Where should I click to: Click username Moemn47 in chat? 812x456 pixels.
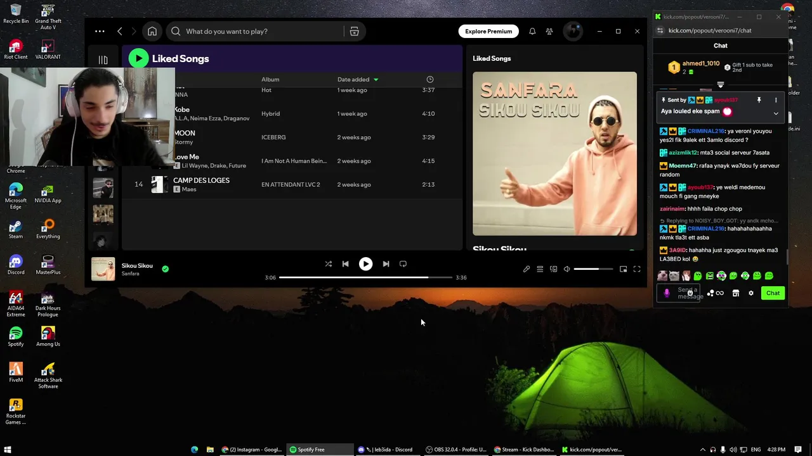coord(683,166)
